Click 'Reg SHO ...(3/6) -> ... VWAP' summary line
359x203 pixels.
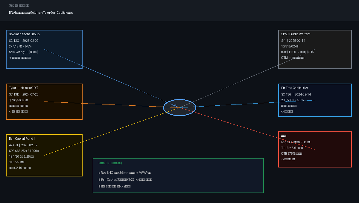125,173
